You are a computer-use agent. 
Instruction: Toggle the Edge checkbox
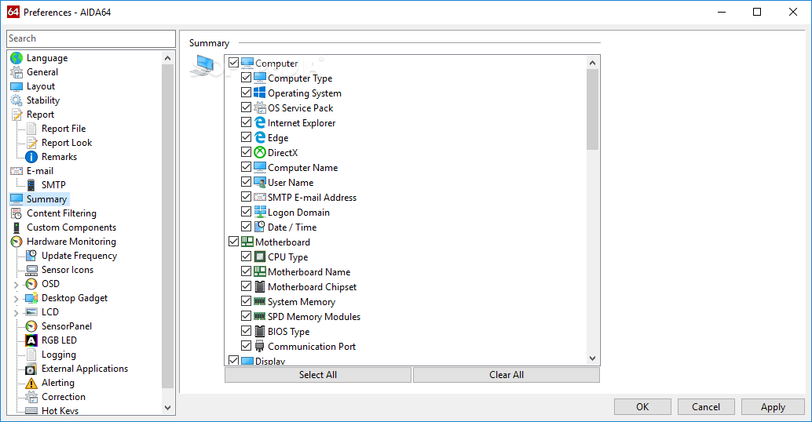[x=246, y=137]
